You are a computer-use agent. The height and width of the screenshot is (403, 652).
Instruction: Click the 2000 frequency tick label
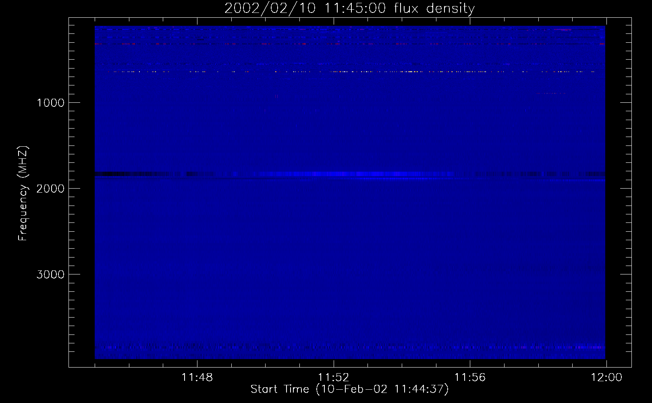(x=50, y=188)
